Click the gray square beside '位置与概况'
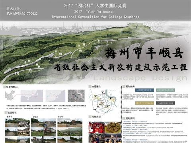This screenshot has width=191, height=143. click(x=4, y=87)
